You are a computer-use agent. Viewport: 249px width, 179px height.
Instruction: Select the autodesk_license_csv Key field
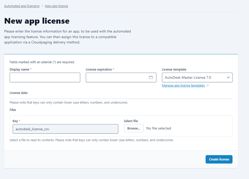click(65, 129)
